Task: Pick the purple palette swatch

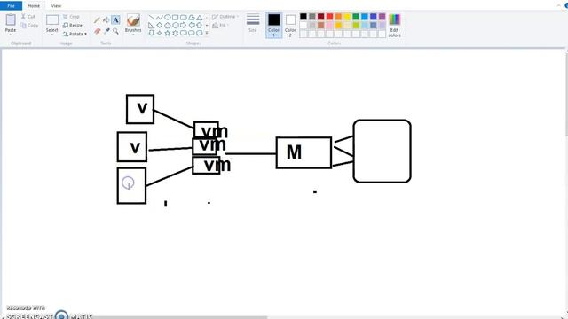Action: (382, 17)
